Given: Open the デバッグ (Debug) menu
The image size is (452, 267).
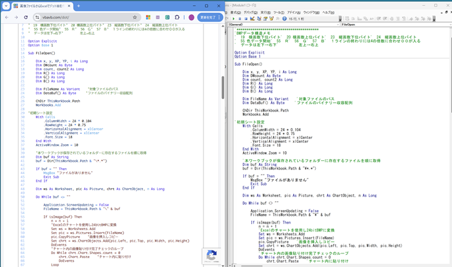Looking at the screenshot, I should [251, 12].
